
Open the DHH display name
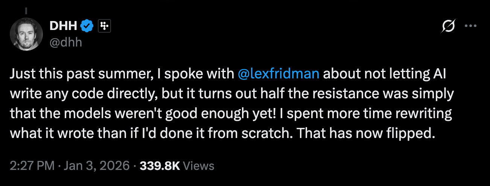(64, 26)
